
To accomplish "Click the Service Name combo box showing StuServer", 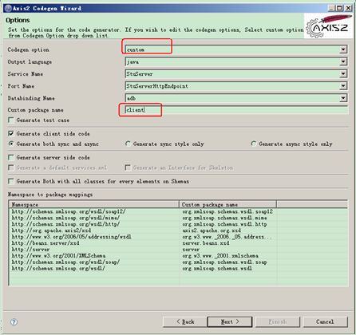I will (x=236, y=73).
